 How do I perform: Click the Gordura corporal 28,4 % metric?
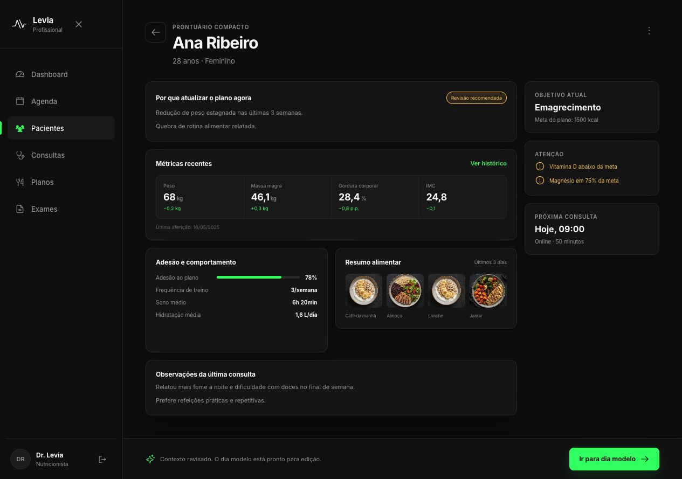coord(375,197)
